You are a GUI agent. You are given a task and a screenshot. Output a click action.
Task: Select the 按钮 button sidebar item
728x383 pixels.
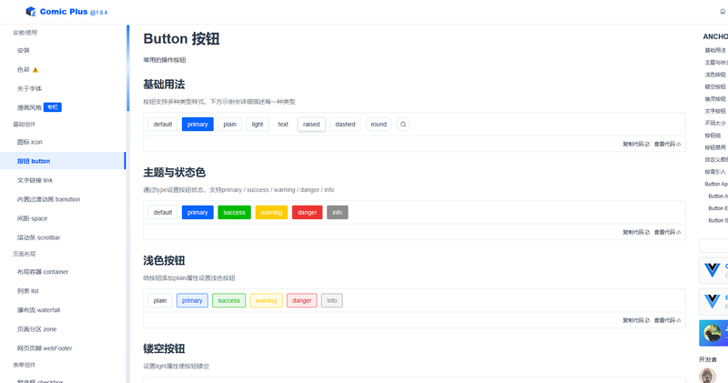point(63,161)
